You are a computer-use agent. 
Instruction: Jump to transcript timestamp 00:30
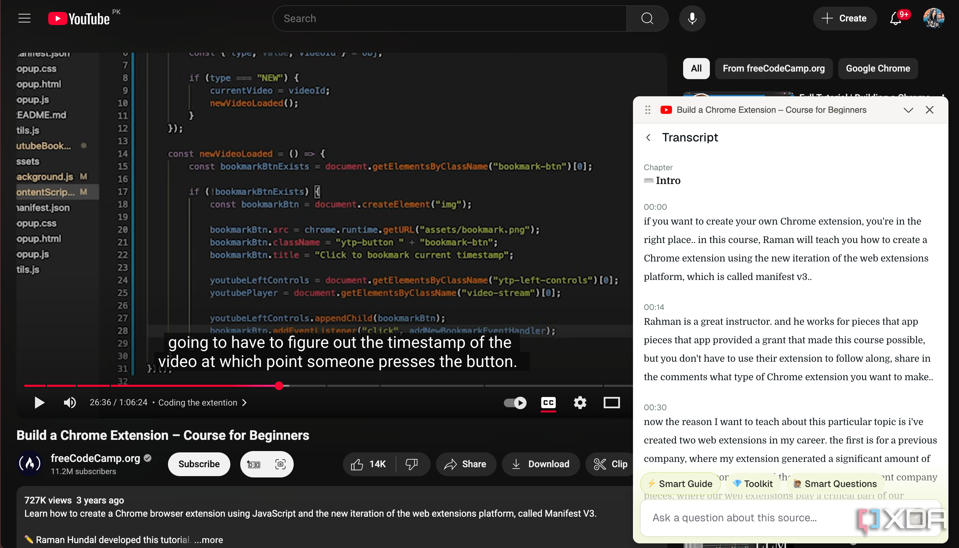click(x=655, y=407)
